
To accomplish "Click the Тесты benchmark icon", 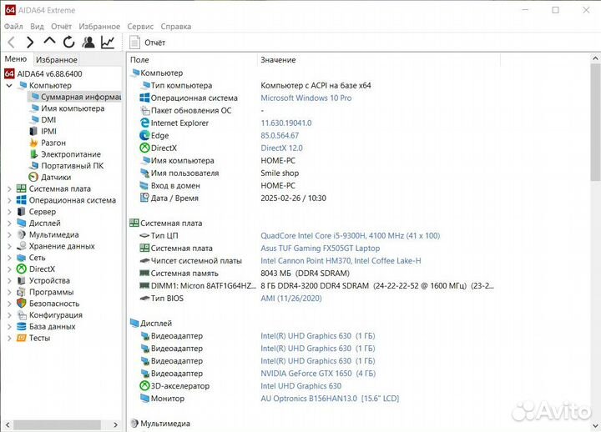I will click(x=22, y=338).
